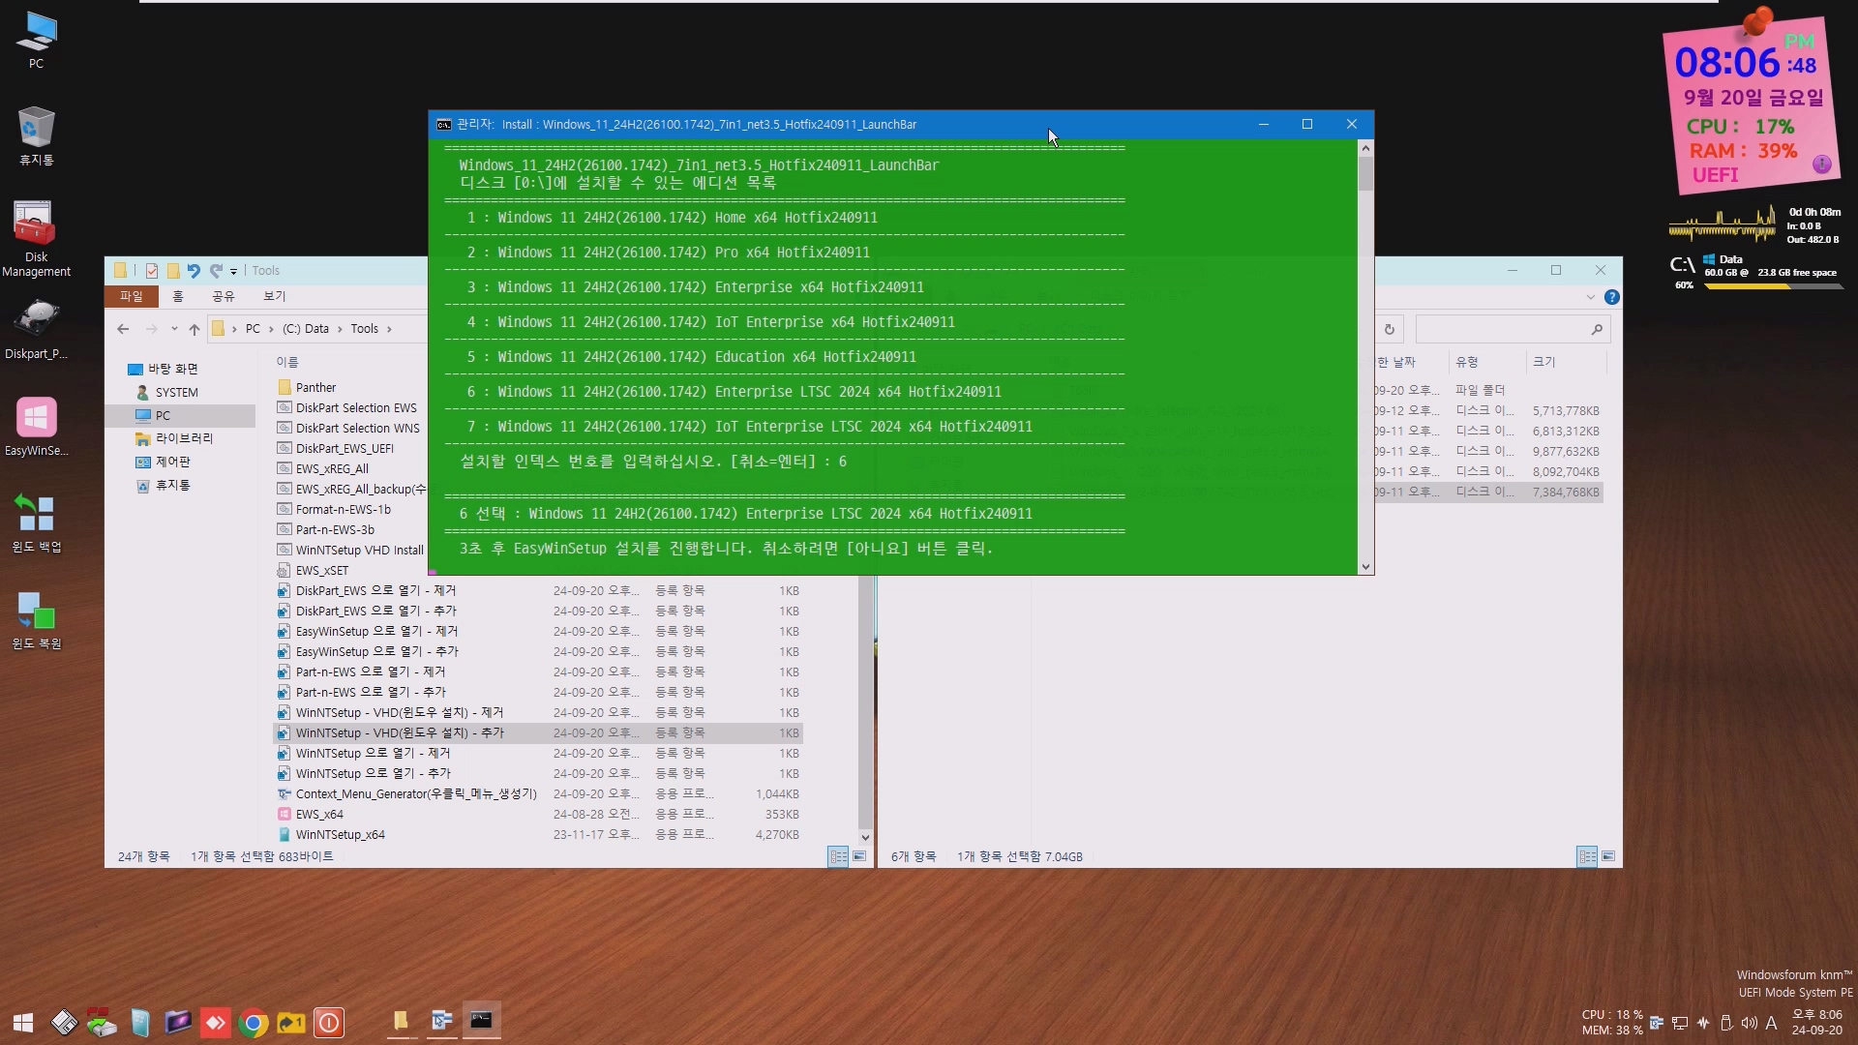Expand the ribbon chevron in right explorer
This screenshot has width=1858, height=1045.
click(x=1590, y=297)
